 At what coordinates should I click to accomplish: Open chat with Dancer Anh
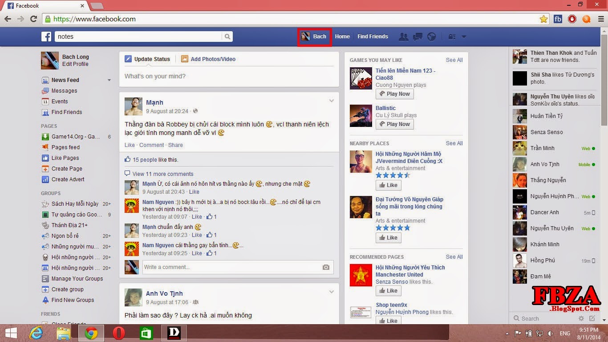[555, 212]
